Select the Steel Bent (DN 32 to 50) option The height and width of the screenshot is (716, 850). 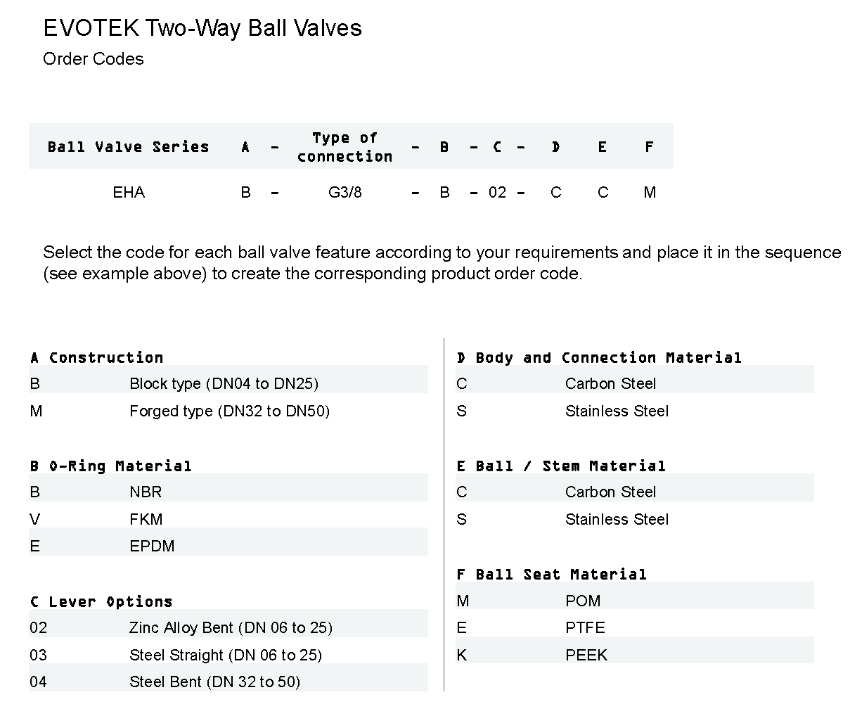coord(214,682)
